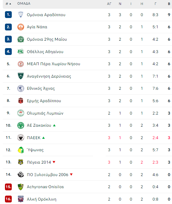This screenshot has height=204, width=172.
Task: Click the Ύψωνας yellow-green logo
Action: (21, 150)
